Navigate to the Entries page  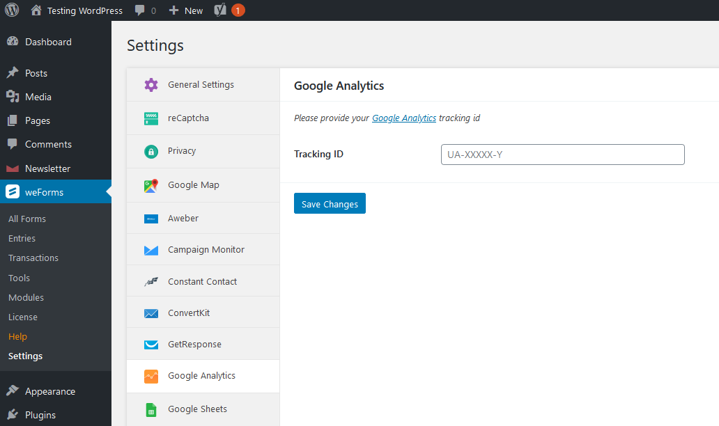(x=21, y=237)
